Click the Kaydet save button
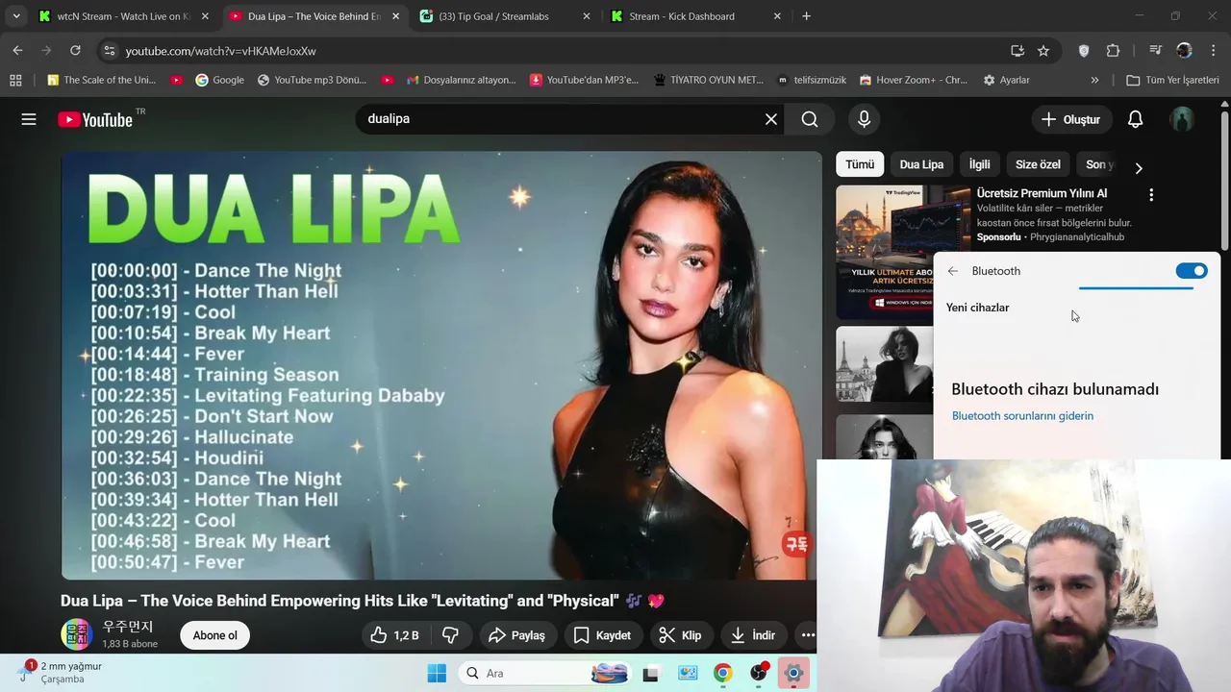 [603, 635]
